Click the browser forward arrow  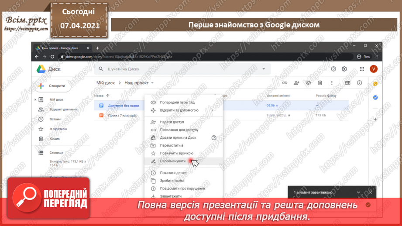tap(45, 57)
